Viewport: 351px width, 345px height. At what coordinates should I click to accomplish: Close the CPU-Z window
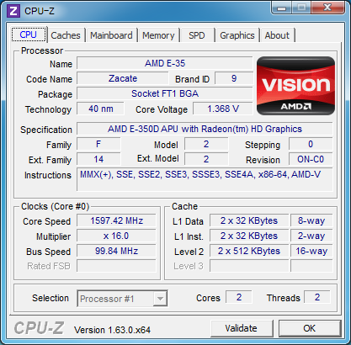[327, 8]
